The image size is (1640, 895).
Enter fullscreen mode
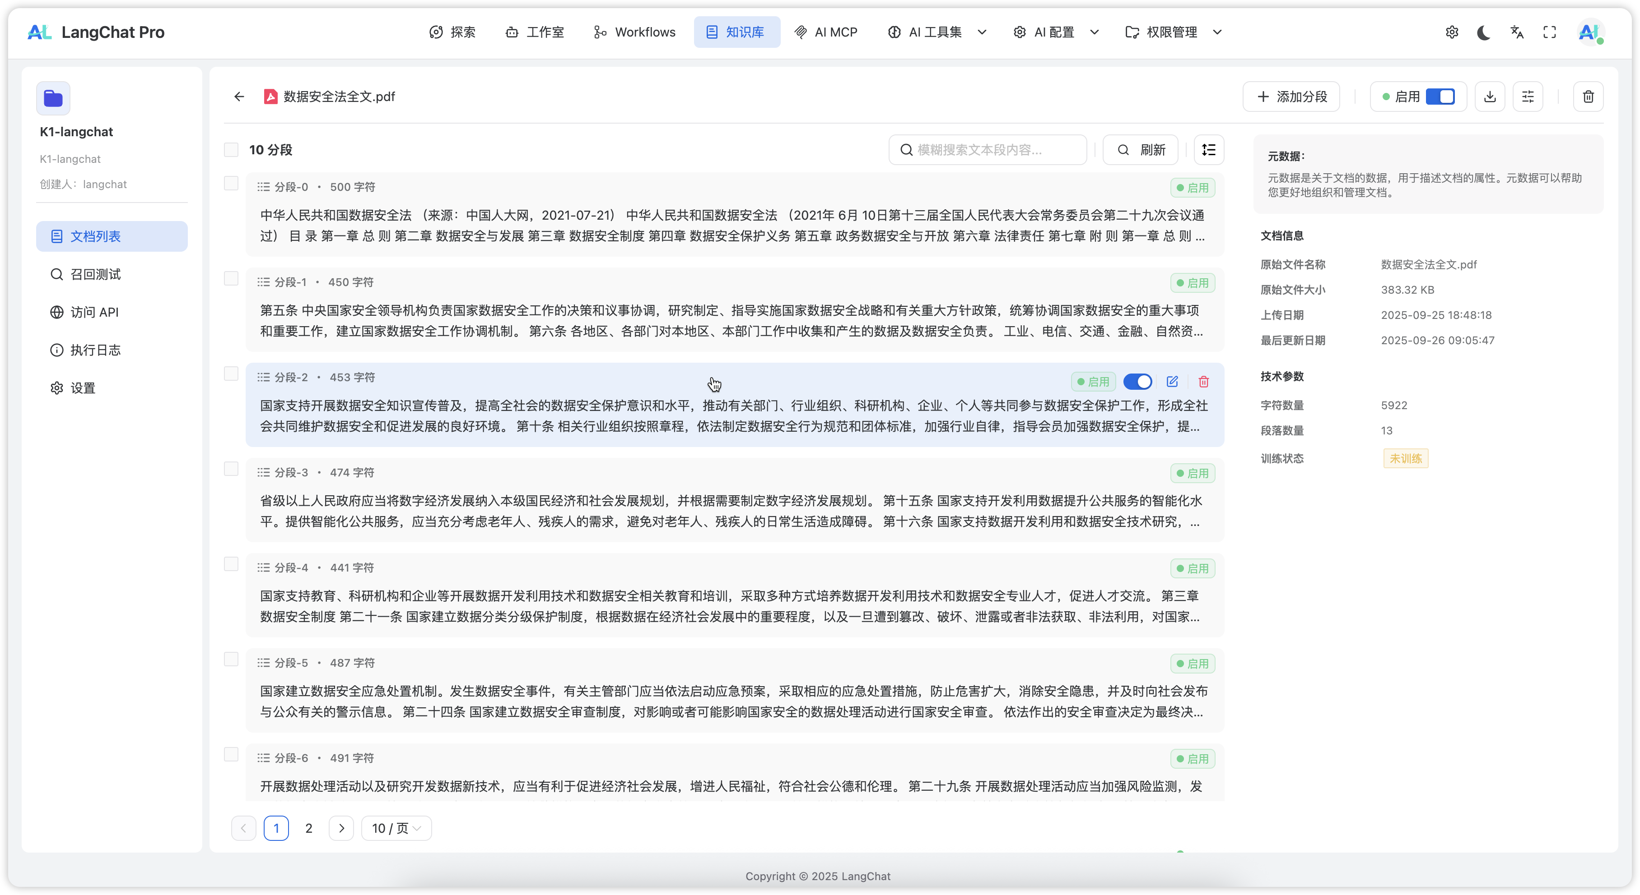coord(1550,32)
